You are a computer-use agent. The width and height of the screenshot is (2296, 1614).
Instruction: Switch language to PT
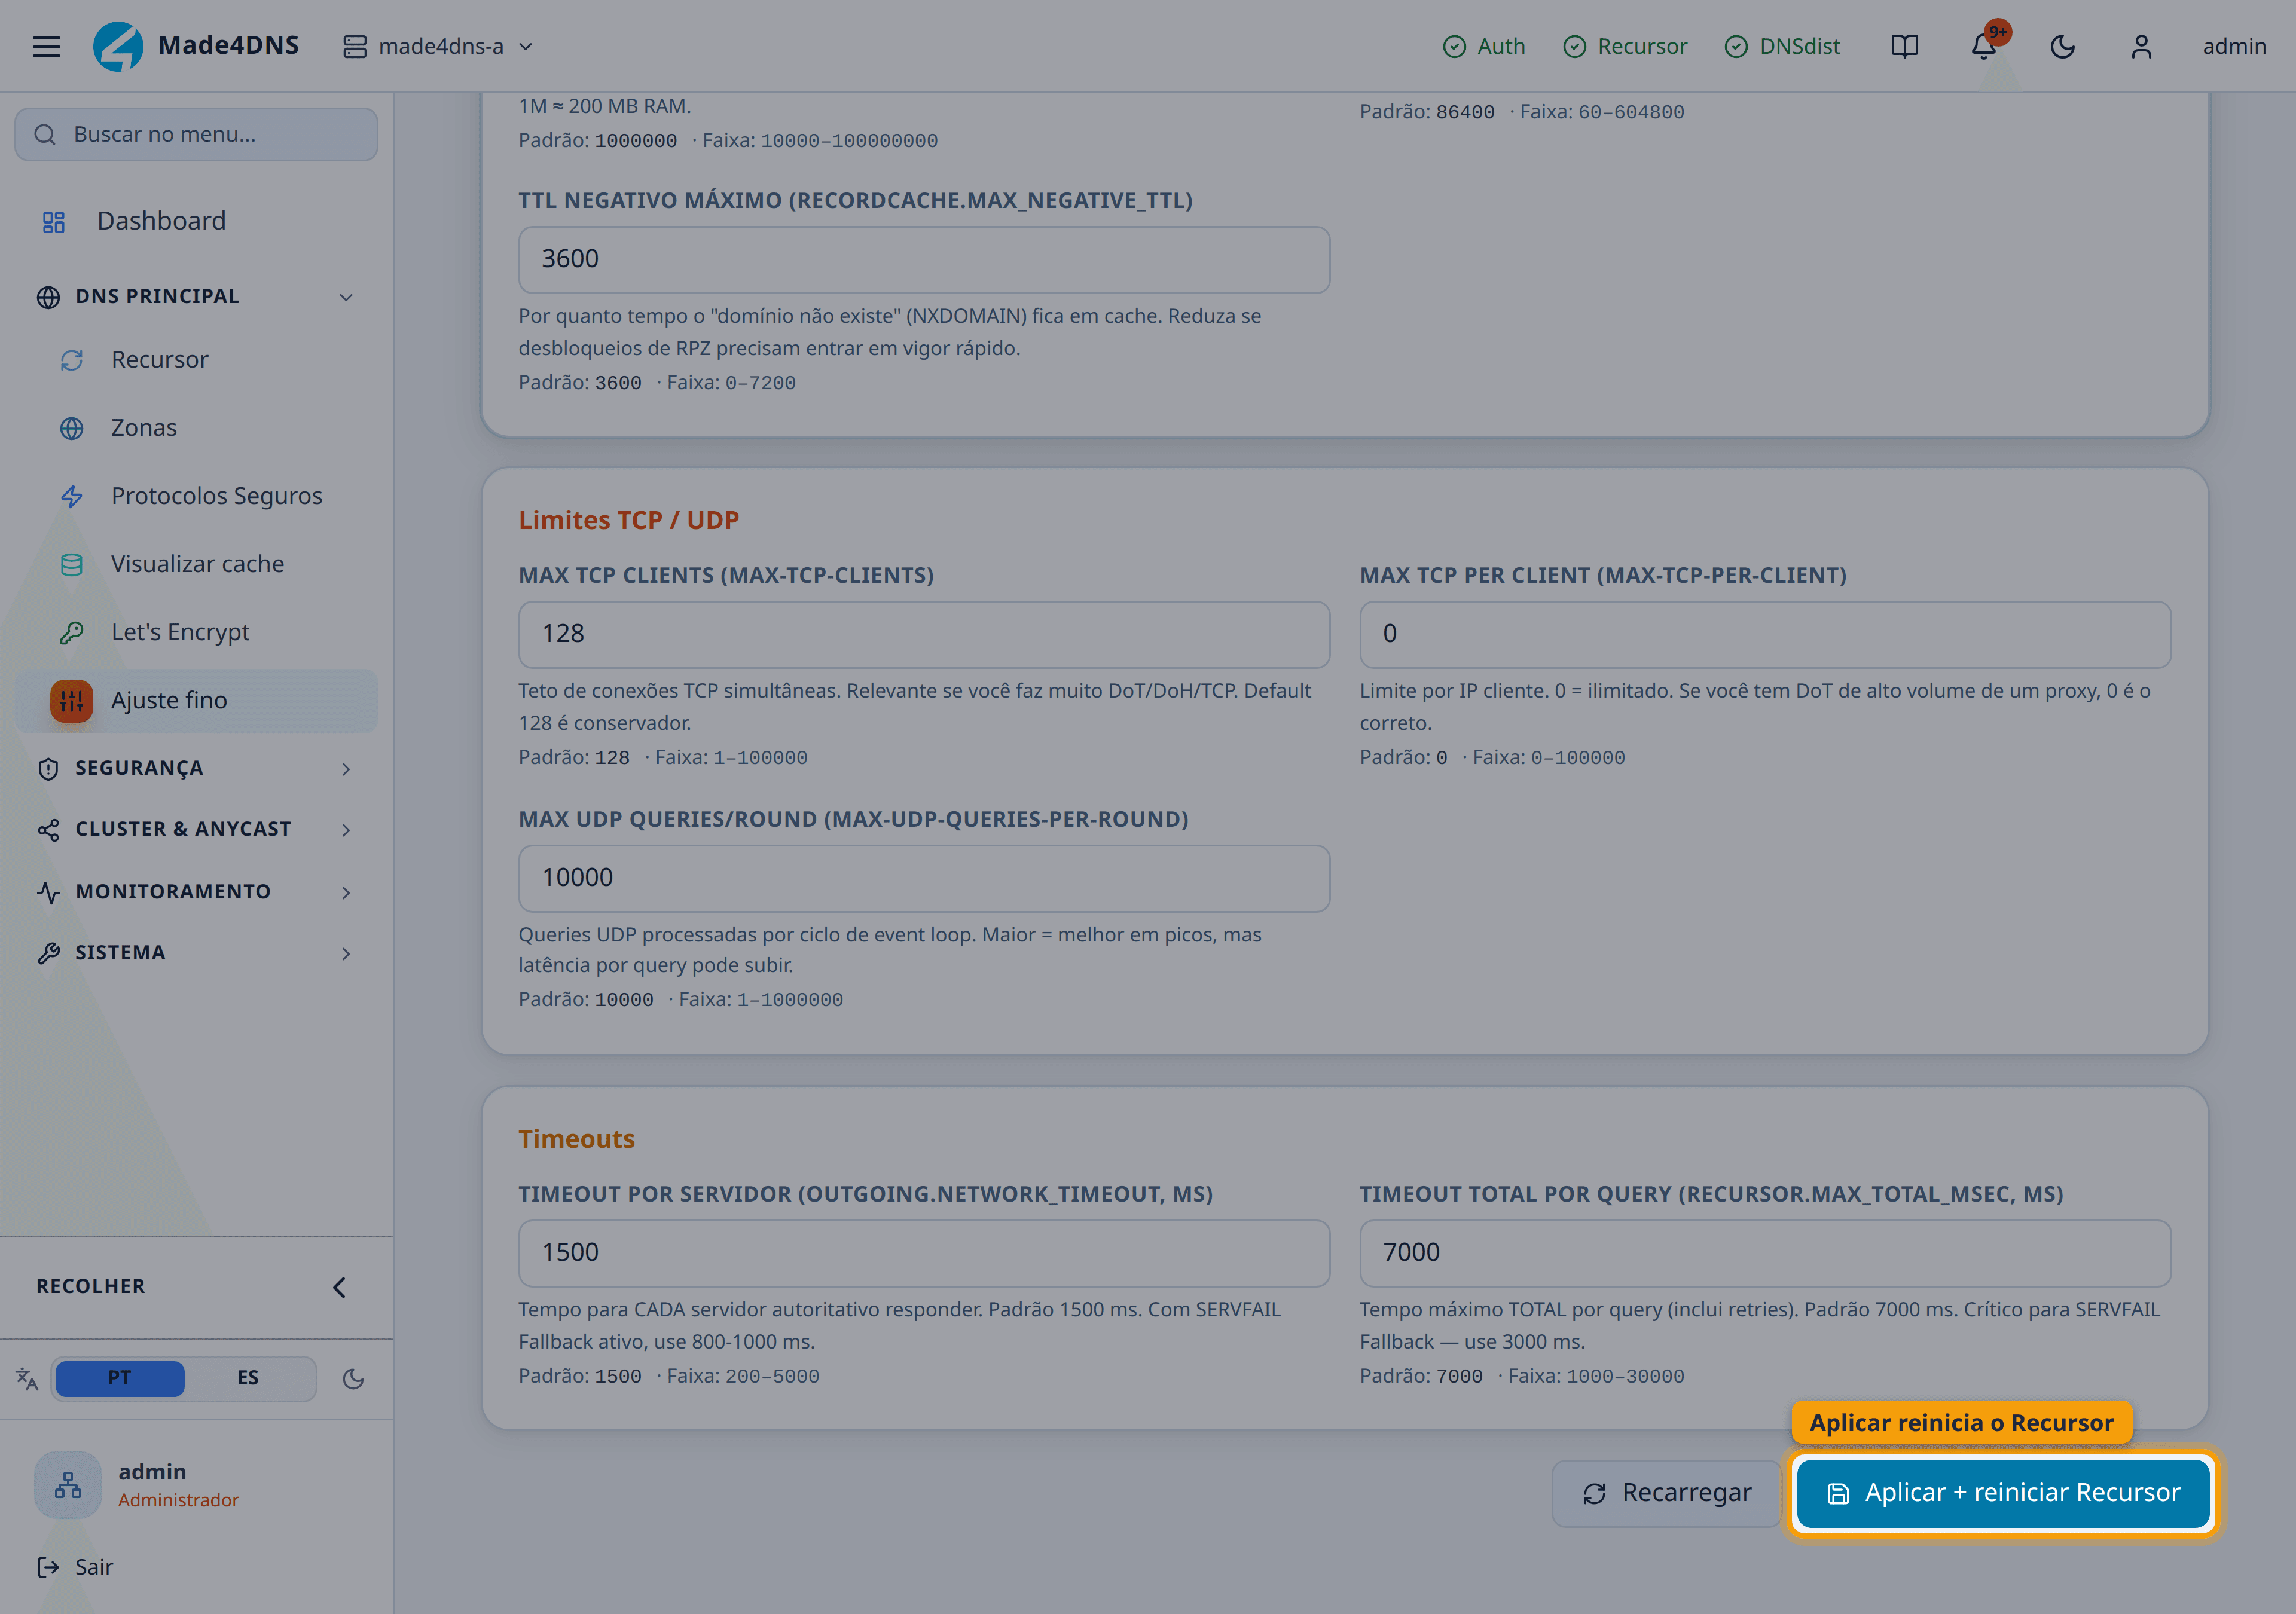[x=120, y=1379]
